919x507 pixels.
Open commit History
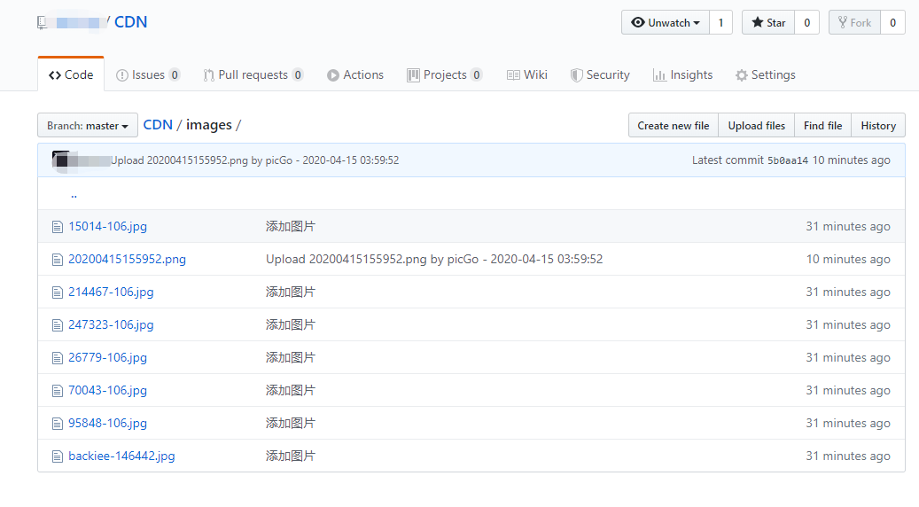[878, 126]
